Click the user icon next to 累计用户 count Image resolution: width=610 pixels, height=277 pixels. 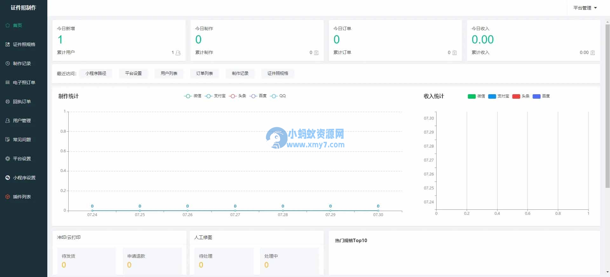coord(178,53)
